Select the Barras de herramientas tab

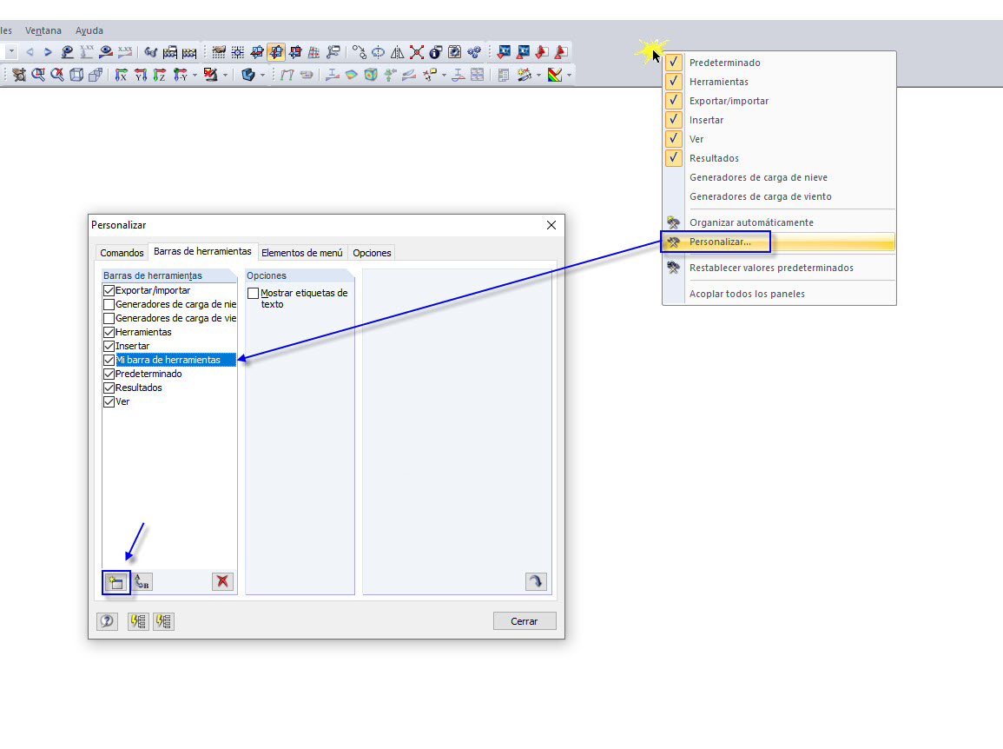click(203, 252)
